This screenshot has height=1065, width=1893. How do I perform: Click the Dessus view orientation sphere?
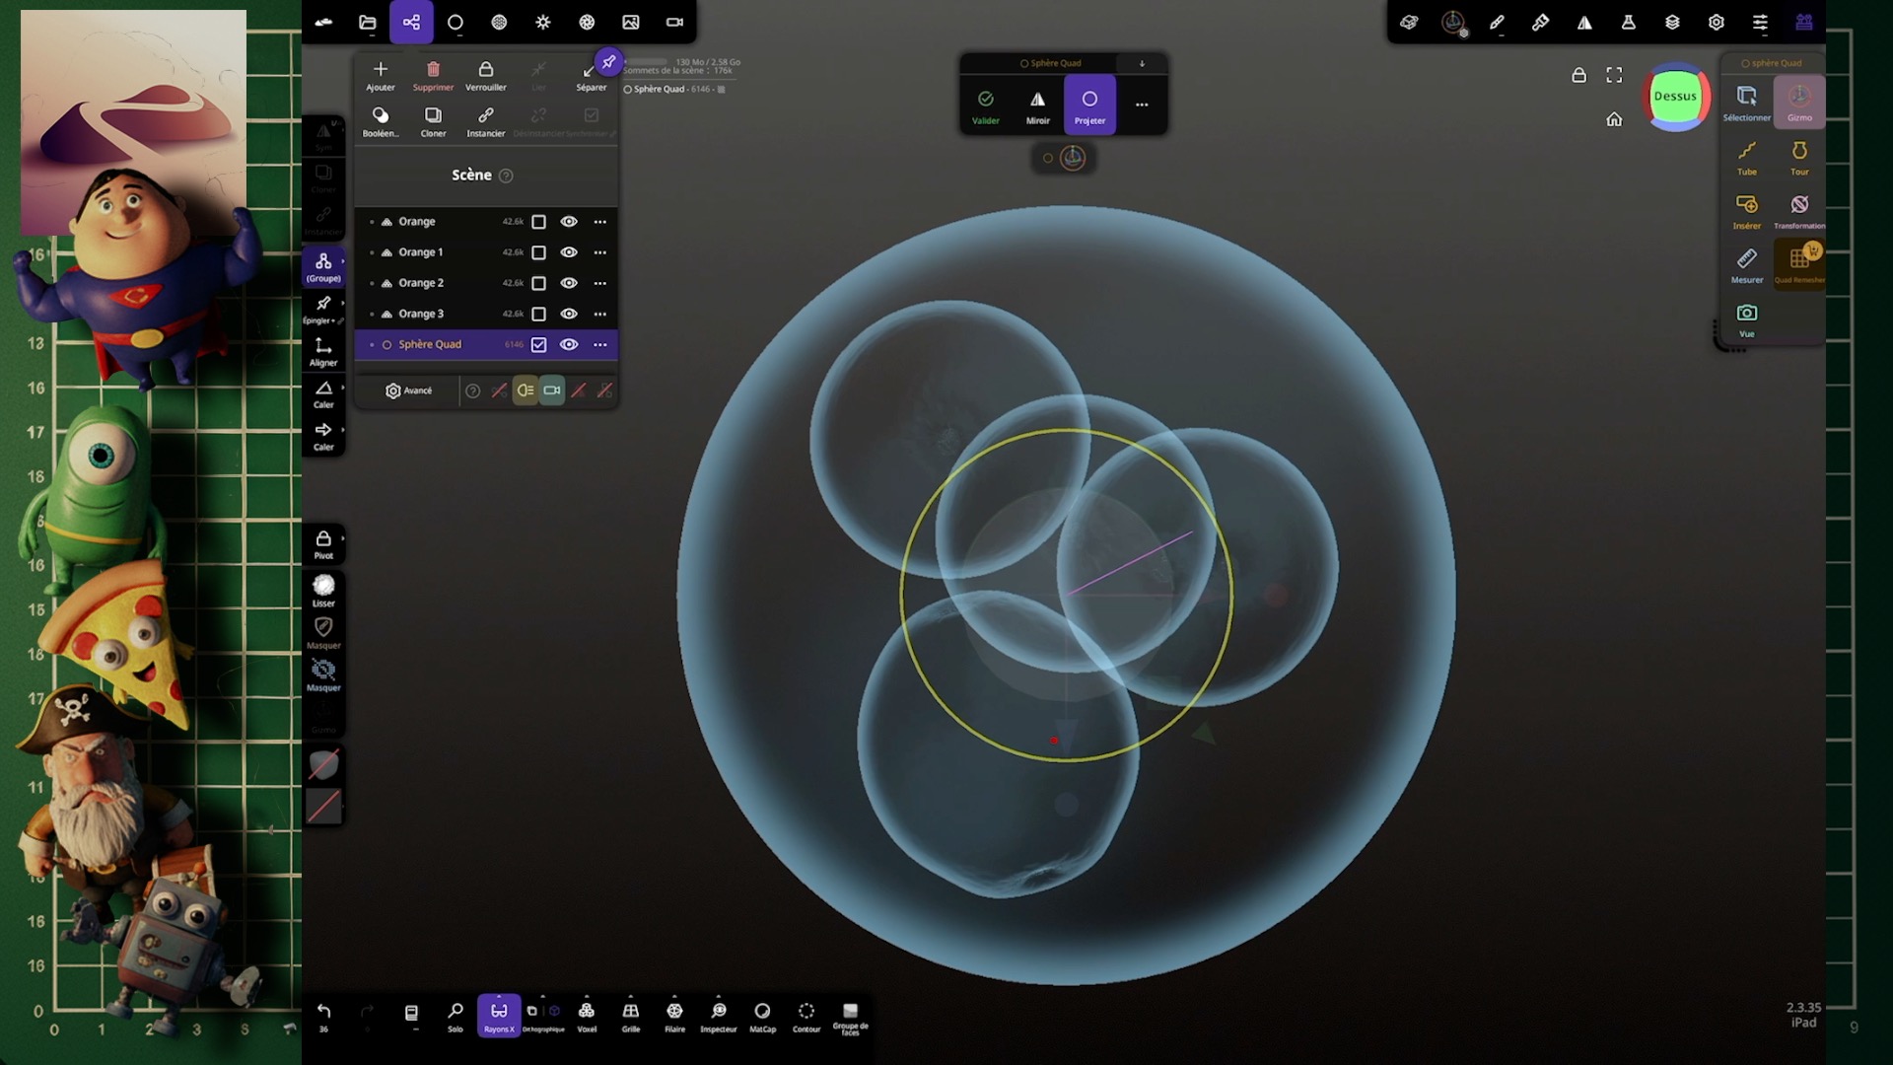tap(1675, 97)
